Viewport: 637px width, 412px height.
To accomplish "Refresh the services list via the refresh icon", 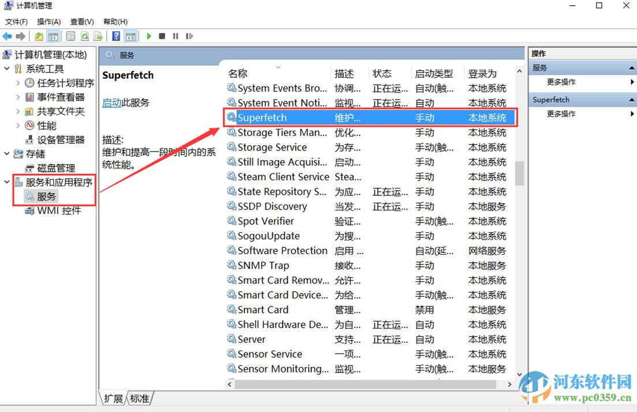I will (x=84, y=36).
